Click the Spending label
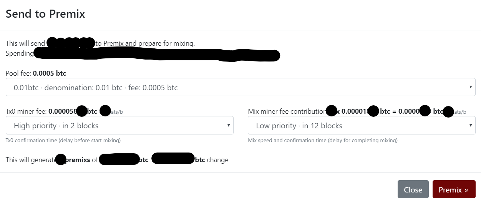Image resolution: width=481 pixels, height=204 pixels. click(19, 53)
